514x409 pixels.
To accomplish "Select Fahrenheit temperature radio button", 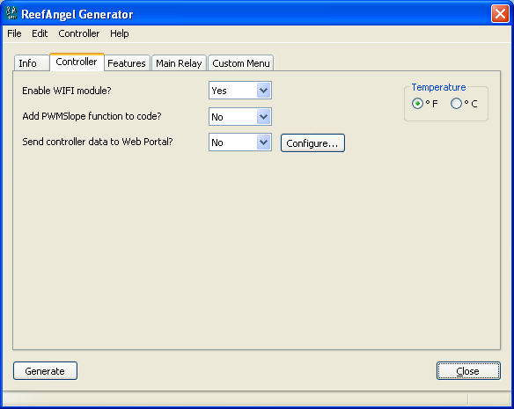I will pyautogui.click(x=417, y=104).
